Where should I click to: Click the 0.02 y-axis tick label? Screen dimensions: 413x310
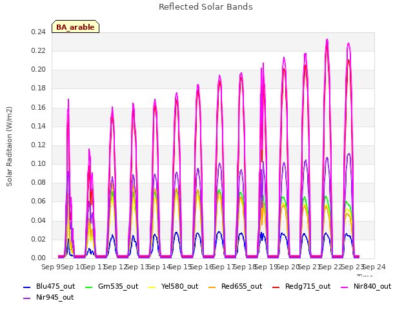pyautogui.click(x=38, y=239)
